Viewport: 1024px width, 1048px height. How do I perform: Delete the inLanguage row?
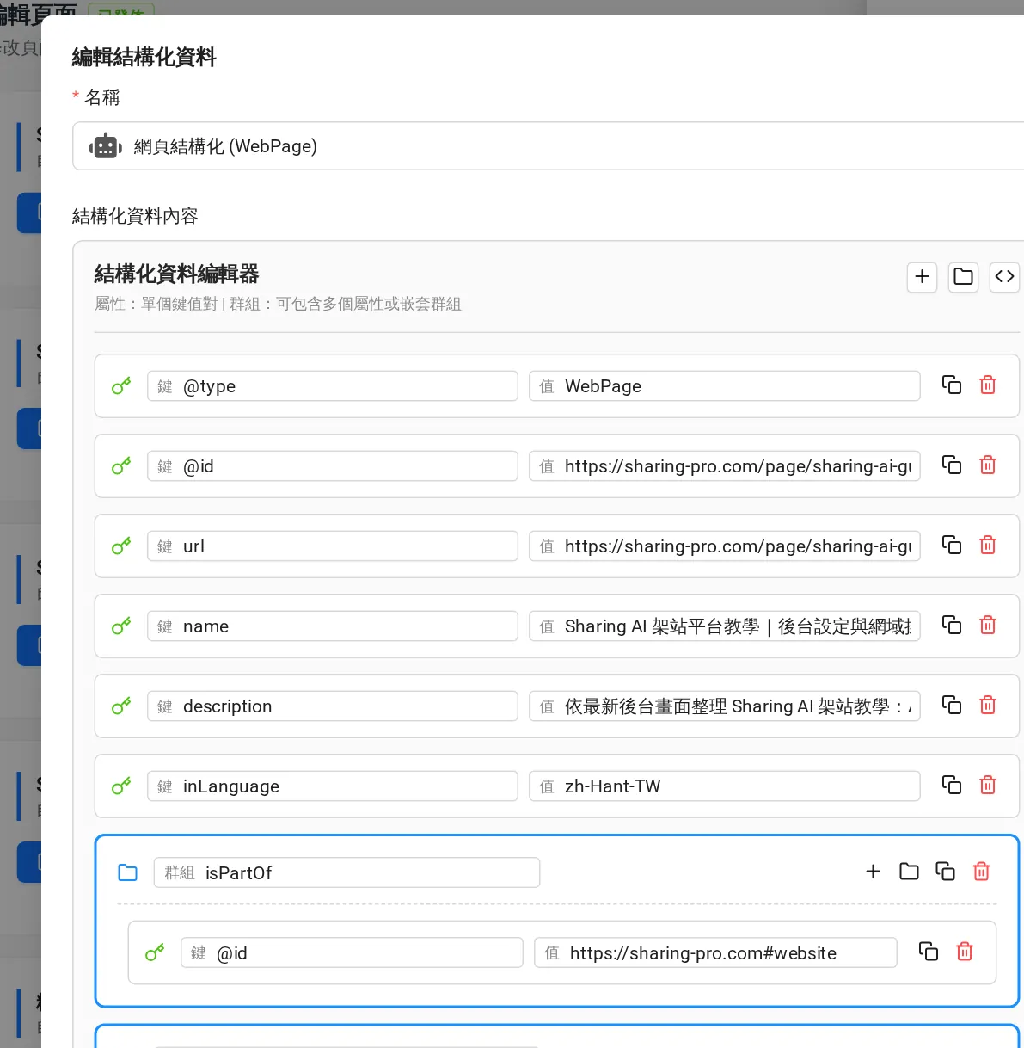tap(988, 785)
